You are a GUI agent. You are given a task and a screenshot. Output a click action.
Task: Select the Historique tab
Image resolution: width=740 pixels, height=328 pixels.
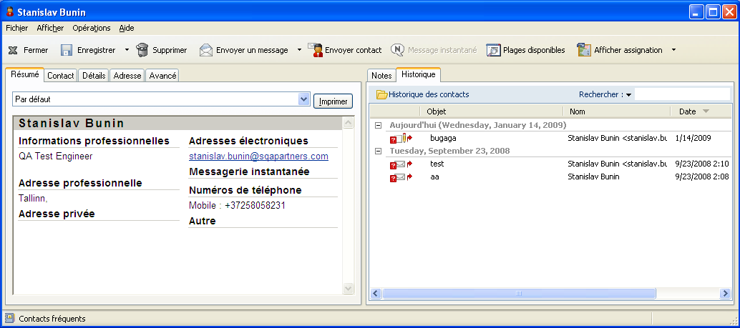click(418, 74)
